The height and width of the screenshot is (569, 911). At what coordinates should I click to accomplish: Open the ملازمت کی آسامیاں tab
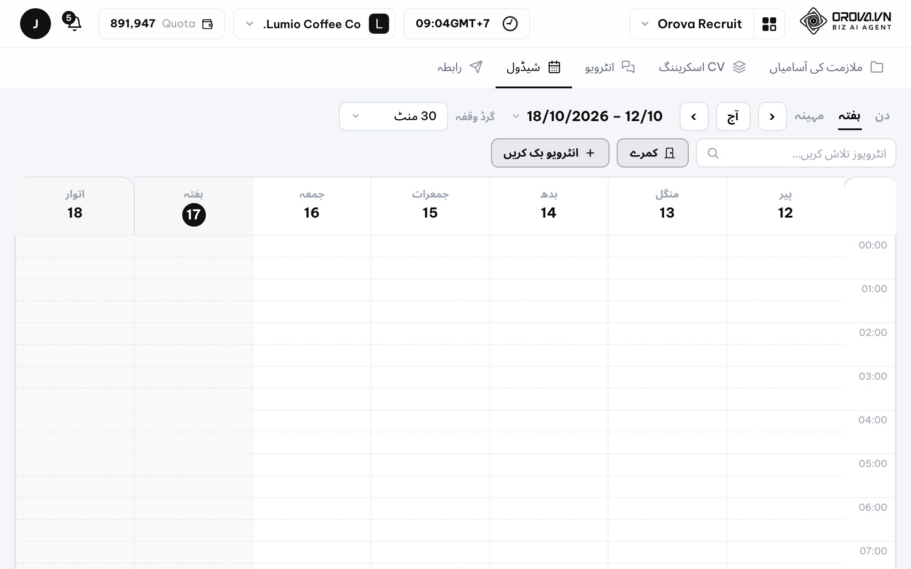826,67
